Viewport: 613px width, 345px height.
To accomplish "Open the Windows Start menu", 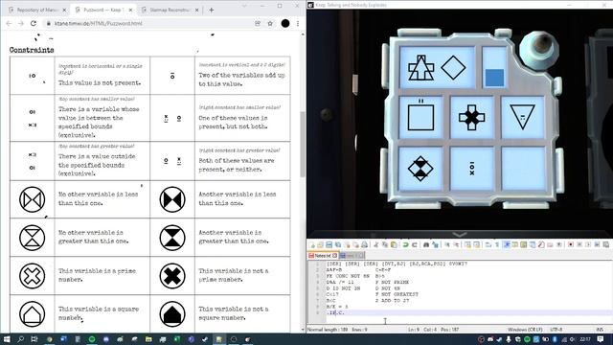I will coord(7,339).
